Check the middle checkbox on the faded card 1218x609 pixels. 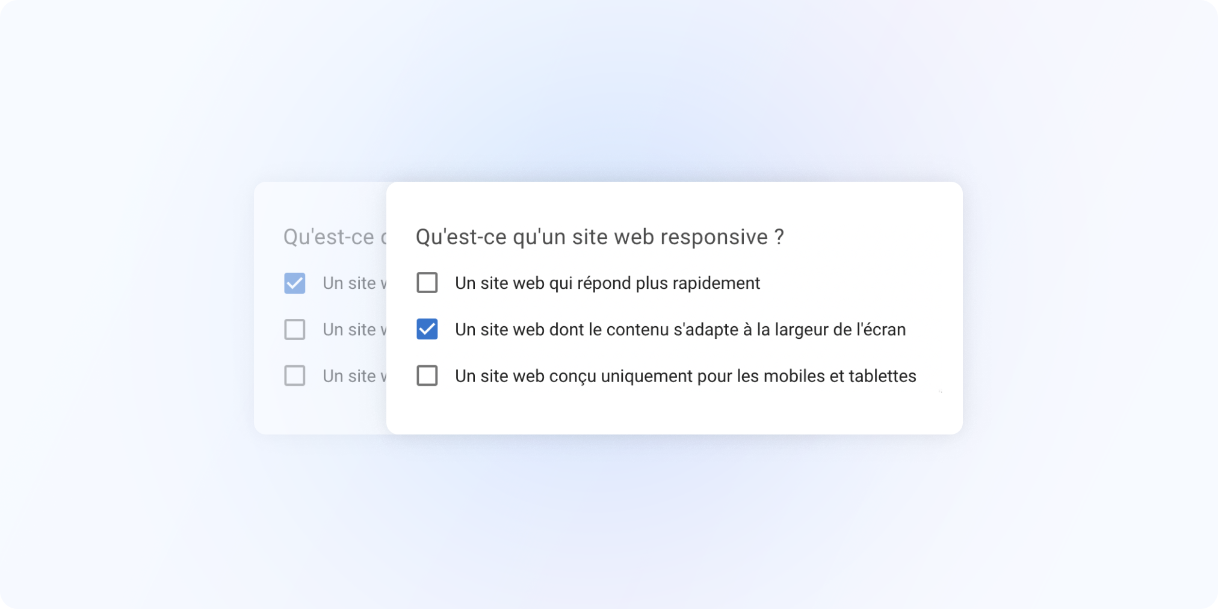point(295,329)
